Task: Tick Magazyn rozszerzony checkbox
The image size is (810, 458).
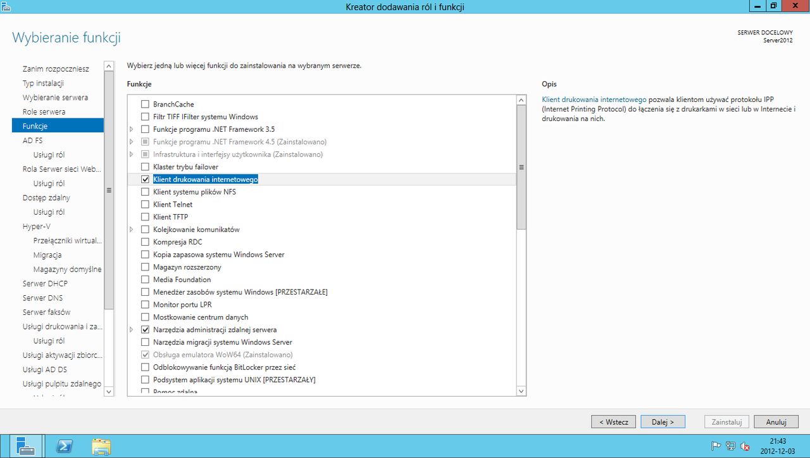Action: (145, 267)
